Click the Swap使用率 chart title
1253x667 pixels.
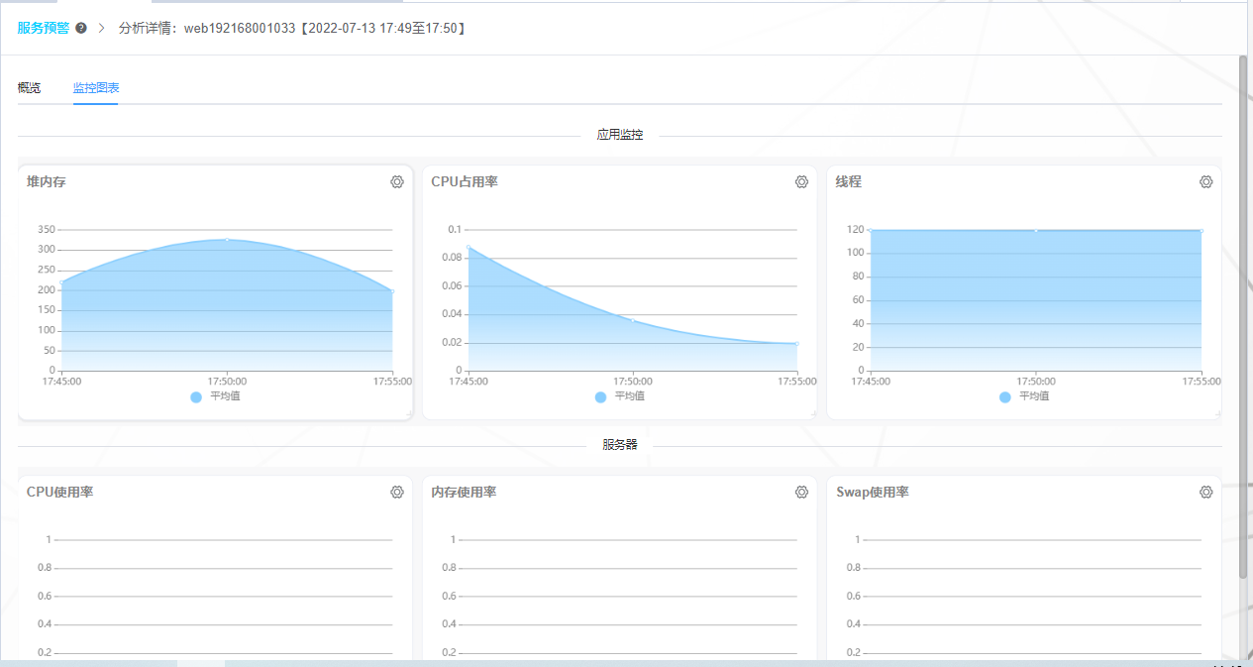(x=873, y=493)
